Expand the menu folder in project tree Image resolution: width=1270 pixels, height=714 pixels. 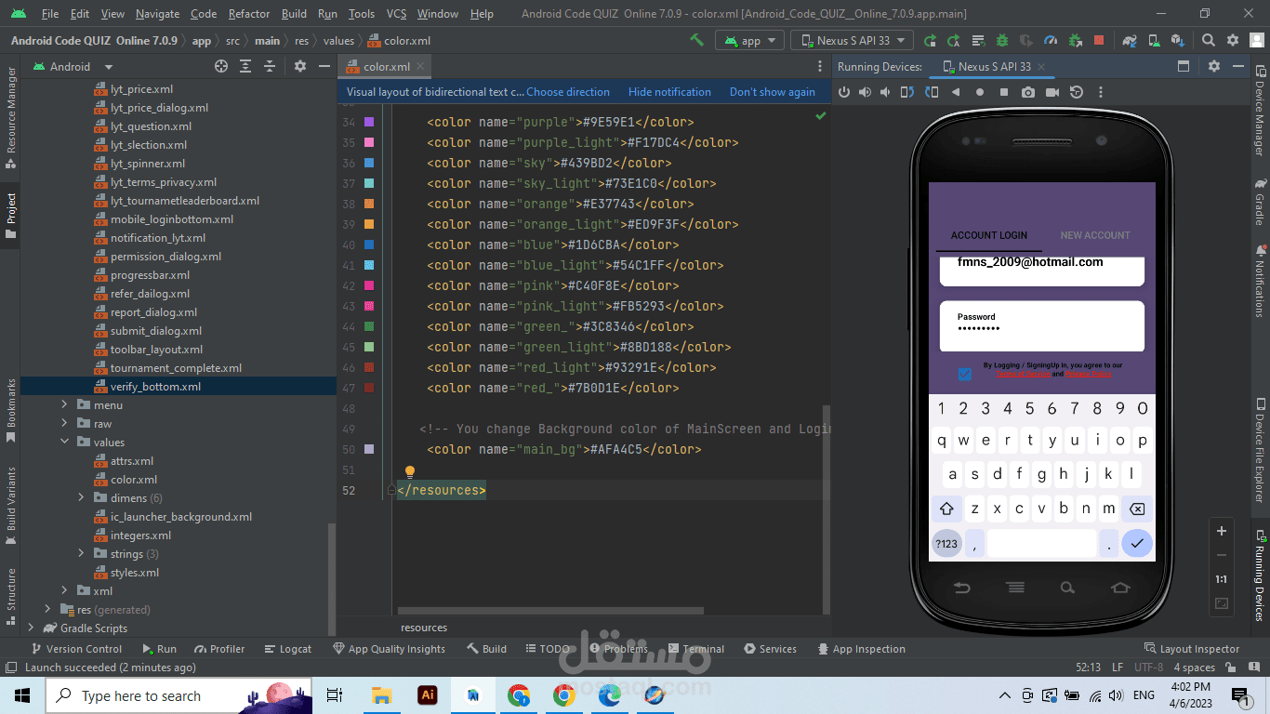[65, 405]
